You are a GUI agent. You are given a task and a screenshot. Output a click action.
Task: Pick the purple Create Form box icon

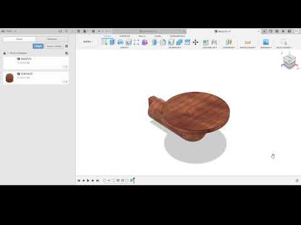144,42
